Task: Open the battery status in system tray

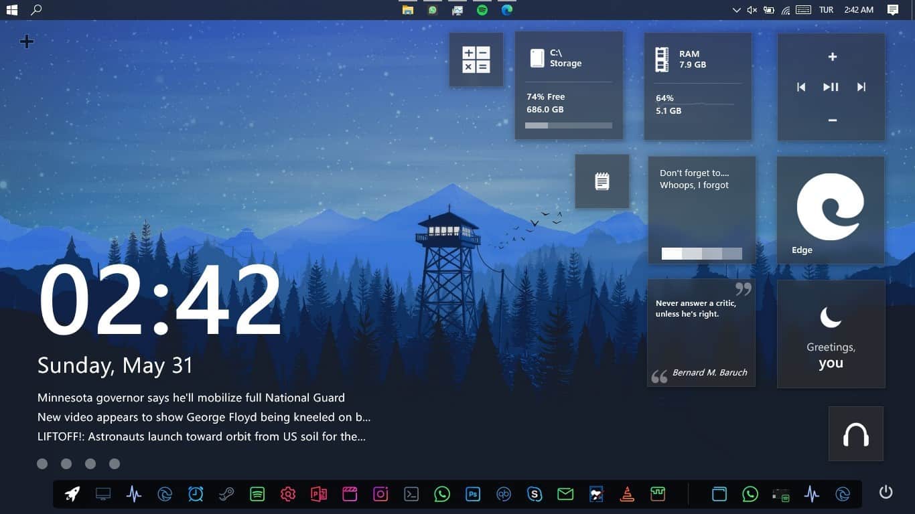Action: click(x=769, y=10)
